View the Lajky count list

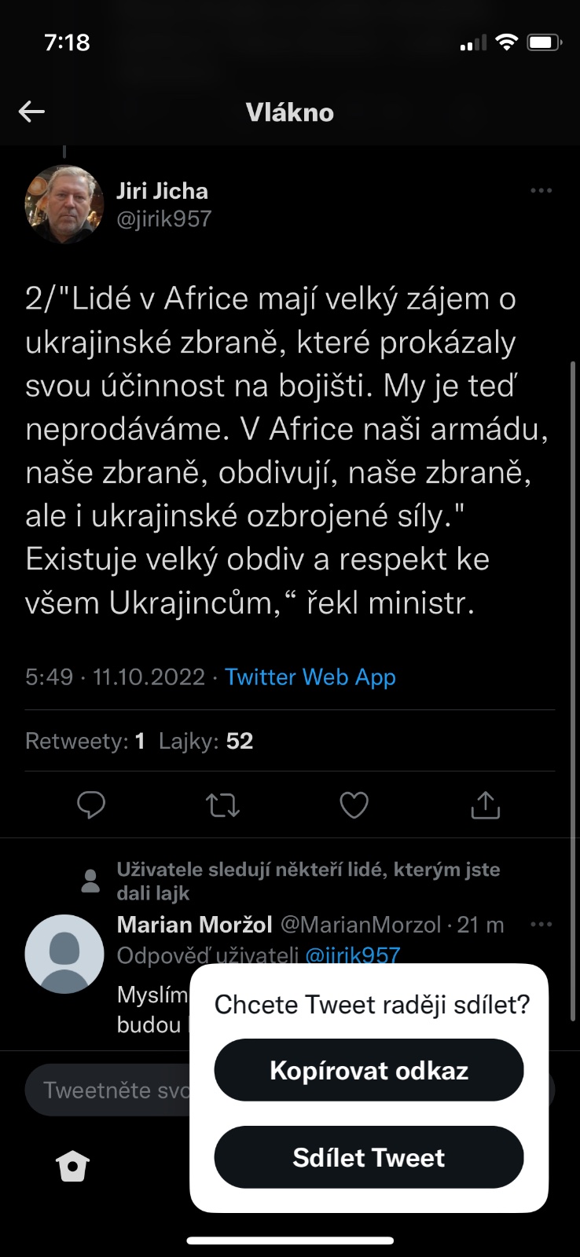206,741
